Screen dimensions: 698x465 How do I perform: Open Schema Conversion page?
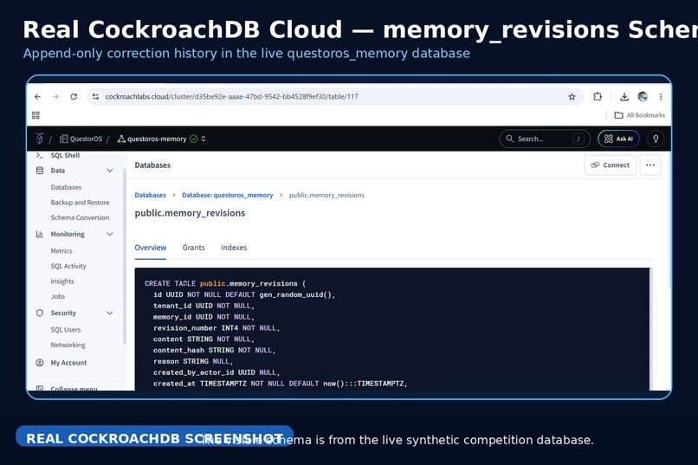(81, 217)
